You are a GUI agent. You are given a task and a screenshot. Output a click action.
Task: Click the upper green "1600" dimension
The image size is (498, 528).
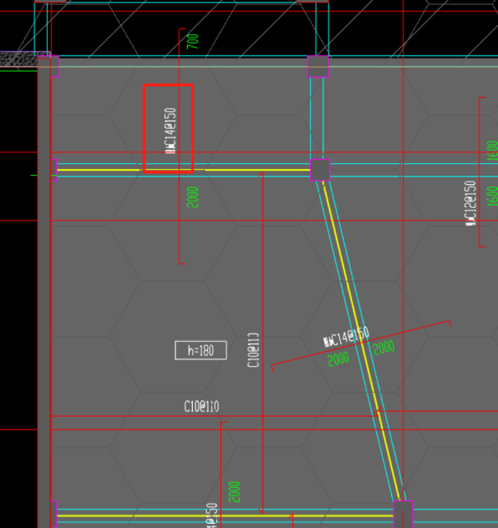492,151
